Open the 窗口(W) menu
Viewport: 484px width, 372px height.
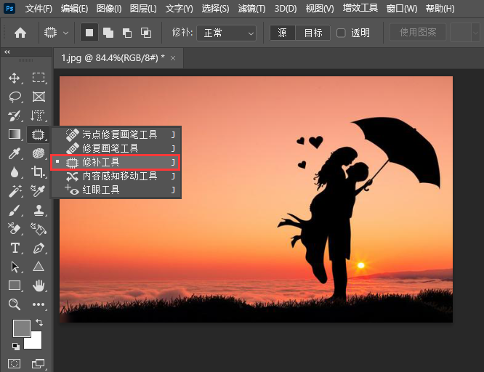pos(402,9)
